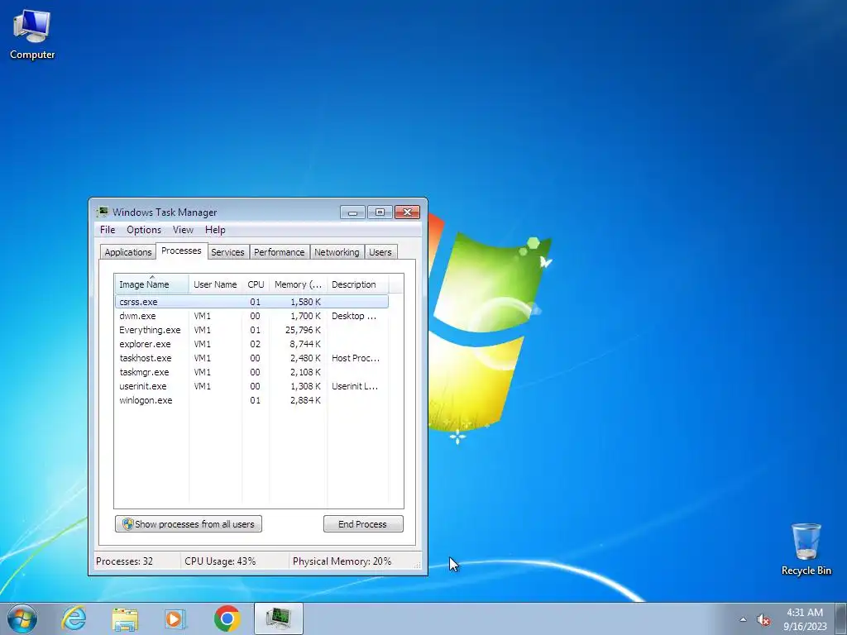This screenshot has width=847, height=635.
Task: Click the End Process button
Action: pos(363,523)
